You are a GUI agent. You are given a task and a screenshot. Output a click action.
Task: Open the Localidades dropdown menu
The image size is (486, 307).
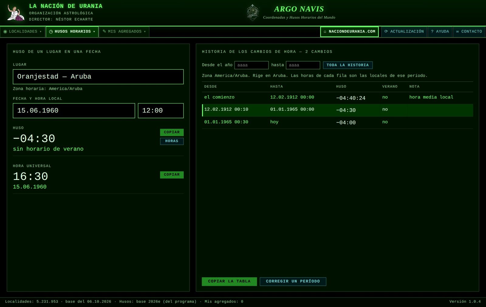click(x=22, y=32)
